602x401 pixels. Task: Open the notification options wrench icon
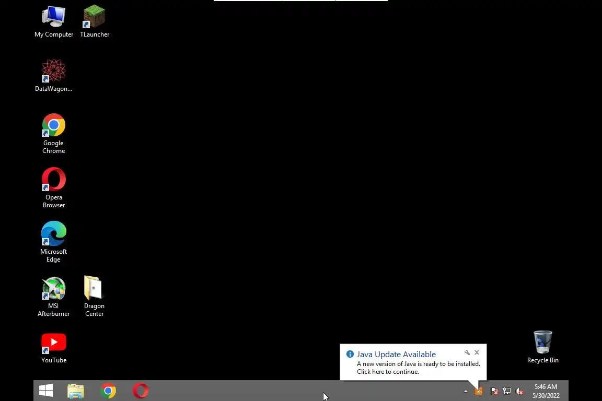467,352
